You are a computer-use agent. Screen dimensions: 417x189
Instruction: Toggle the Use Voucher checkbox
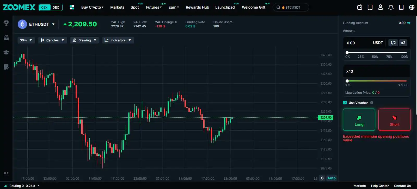coord(345,103)
